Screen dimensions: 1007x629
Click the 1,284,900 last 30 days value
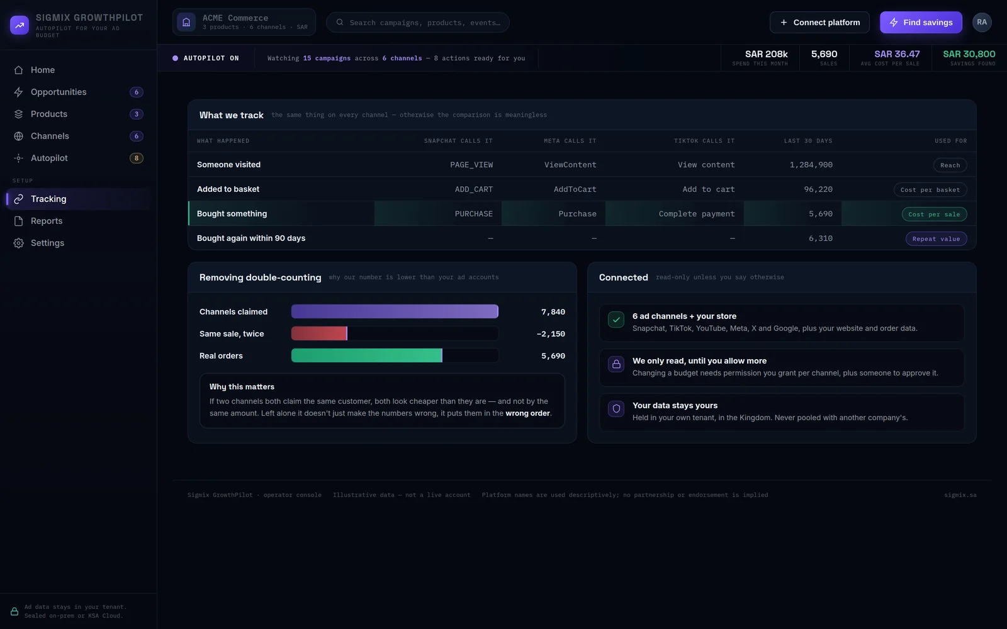[811, 165]
